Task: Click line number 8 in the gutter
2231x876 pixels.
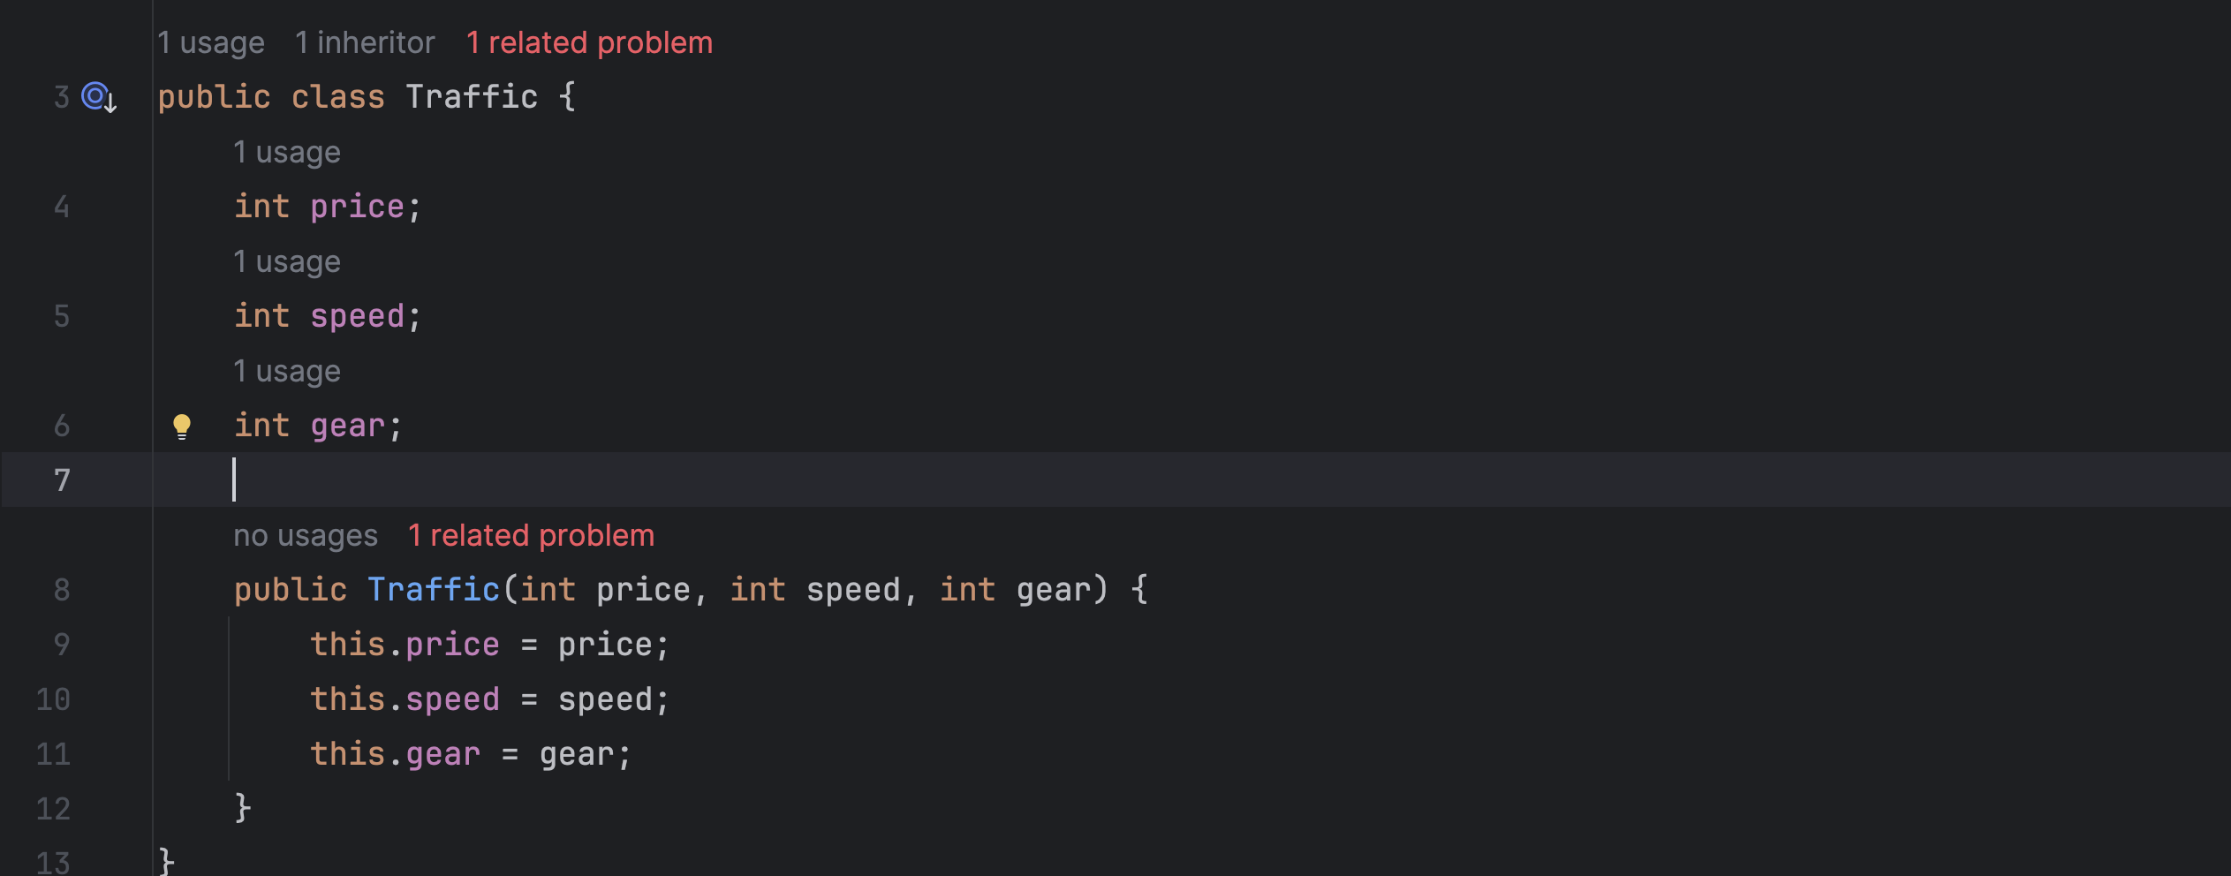Action: coord(62,590)
